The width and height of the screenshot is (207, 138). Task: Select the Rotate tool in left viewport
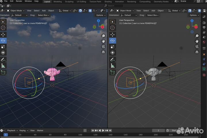(3, 41)
